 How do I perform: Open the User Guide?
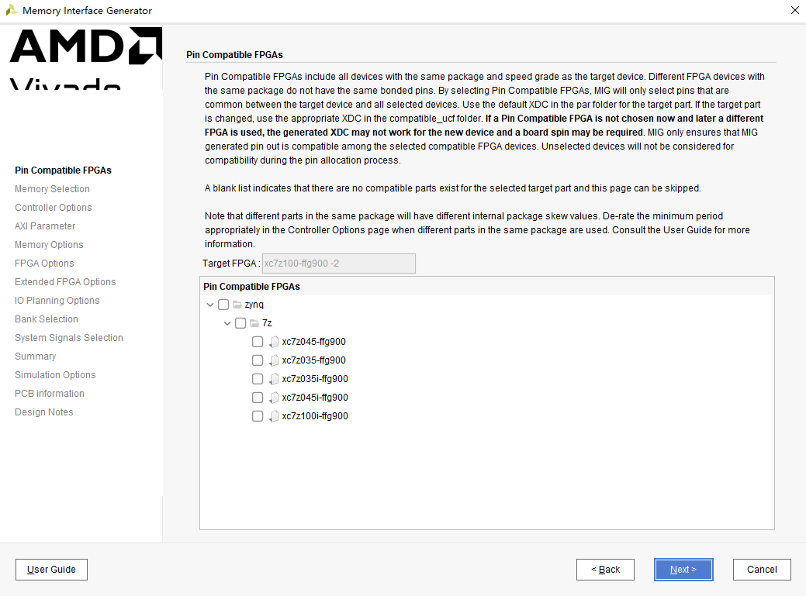coord(51,570)
